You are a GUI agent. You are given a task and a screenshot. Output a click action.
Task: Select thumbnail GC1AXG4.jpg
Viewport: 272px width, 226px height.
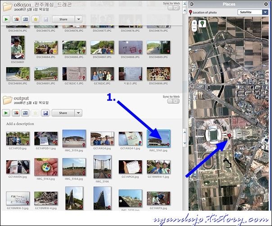click(102, 138)
